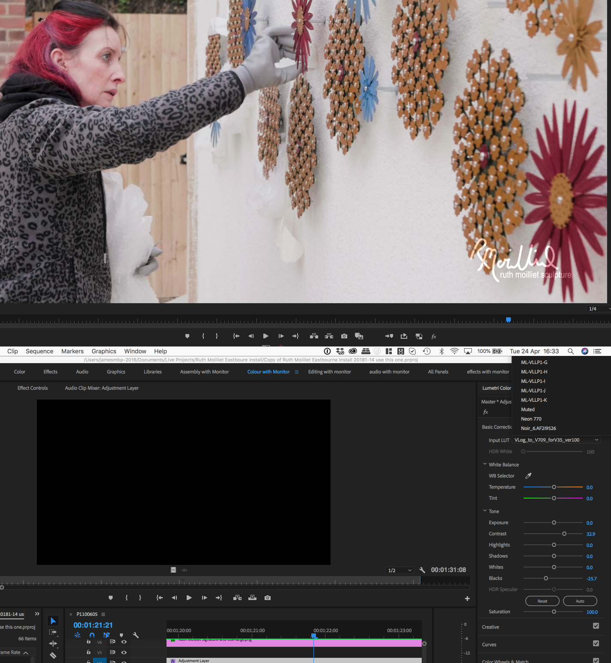The image size is (611, 663).
Task: Select the Ripple Edit tool
Action: click(53, 643)
